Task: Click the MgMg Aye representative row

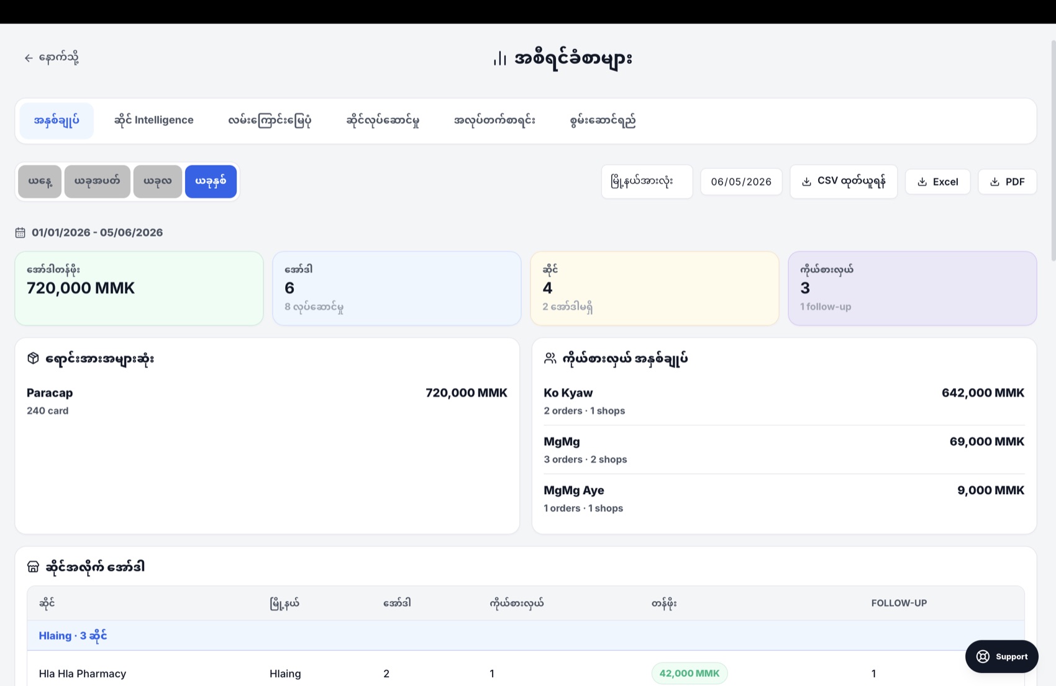Action: pos(784,499)
